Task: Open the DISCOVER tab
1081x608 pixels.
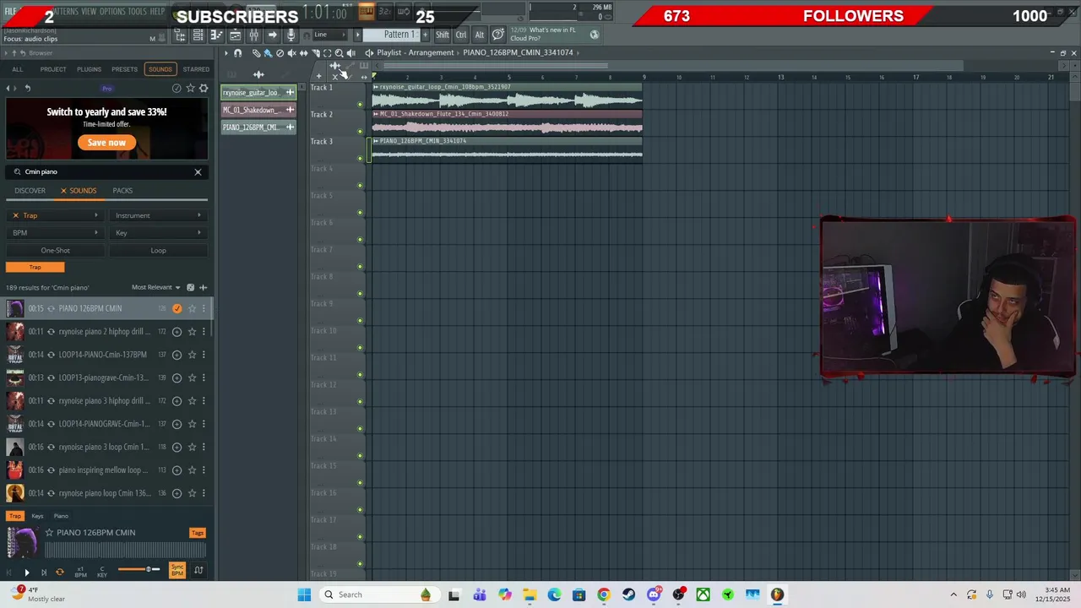Action: 30,191
